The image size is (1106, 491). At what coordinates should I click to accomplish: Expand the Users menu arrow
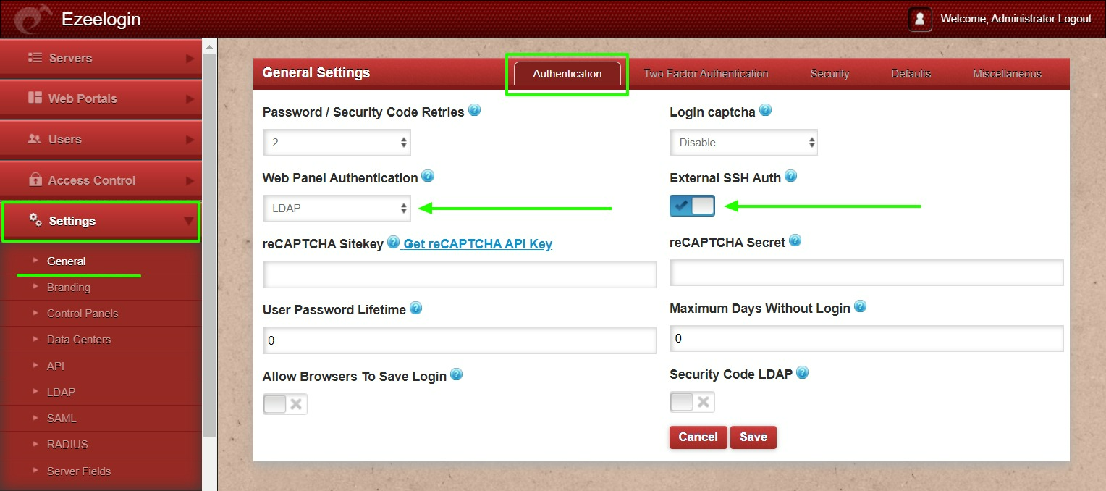point(190,139)
